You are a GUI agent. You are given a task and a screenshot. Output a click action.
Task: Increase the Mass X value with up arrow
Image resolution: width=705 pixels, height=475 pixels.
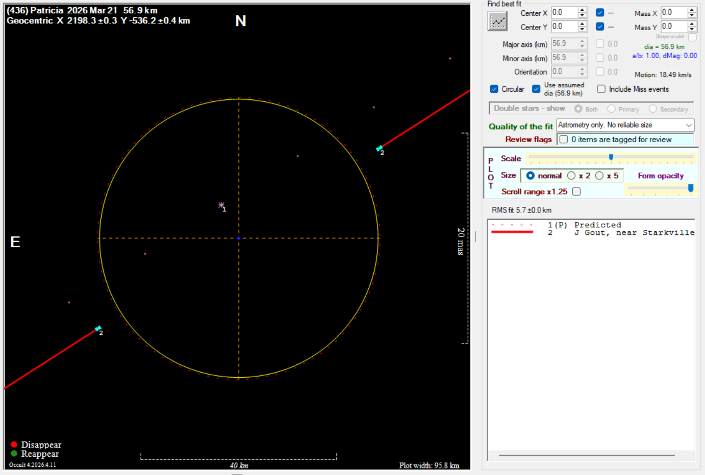[692, 10]
